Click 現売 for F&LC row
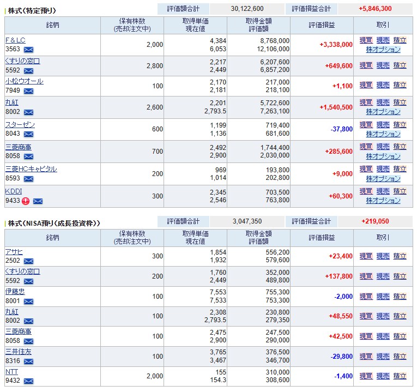Screen dimensions: 417x392 383,40
